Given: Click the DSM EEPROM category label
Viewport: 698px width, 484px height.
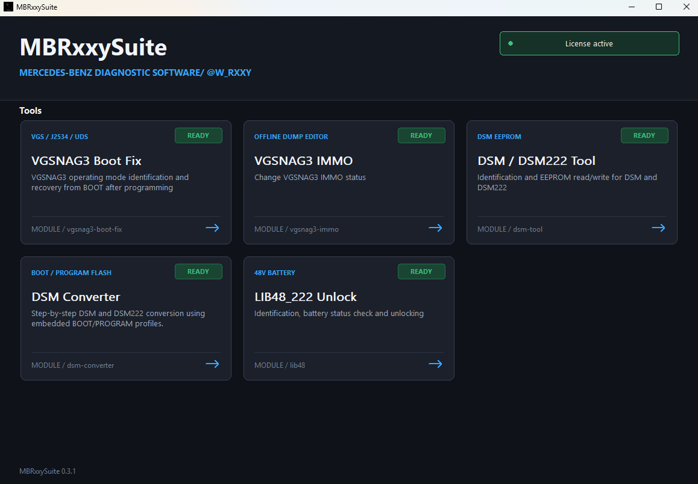Looking at the screenshot, I should pos(499,137).
